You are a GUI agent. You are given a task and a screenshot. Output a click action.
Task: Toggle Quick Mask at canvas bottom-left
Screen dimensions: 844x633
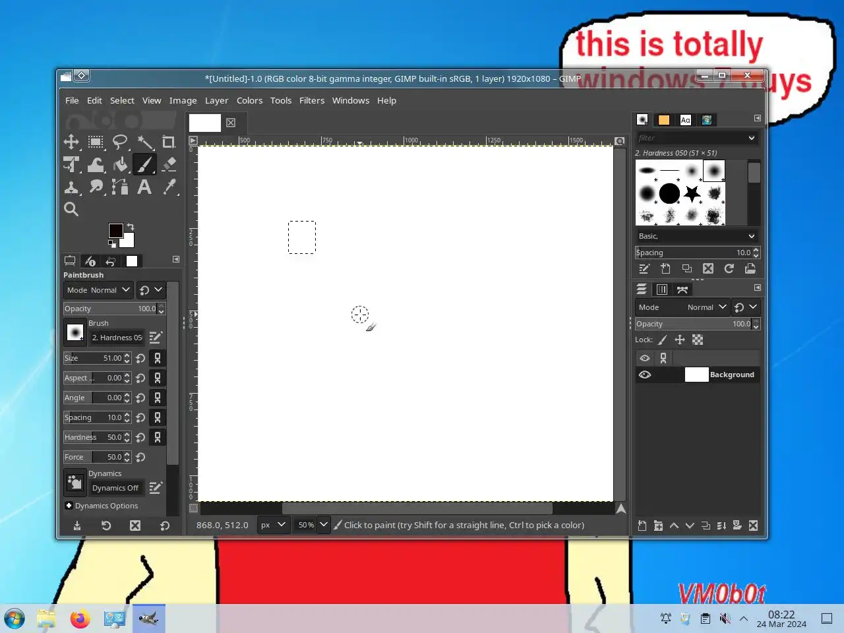[x=193, y=508]
